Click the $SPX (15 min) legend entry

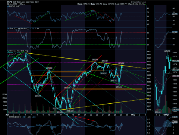click(18, 51)
